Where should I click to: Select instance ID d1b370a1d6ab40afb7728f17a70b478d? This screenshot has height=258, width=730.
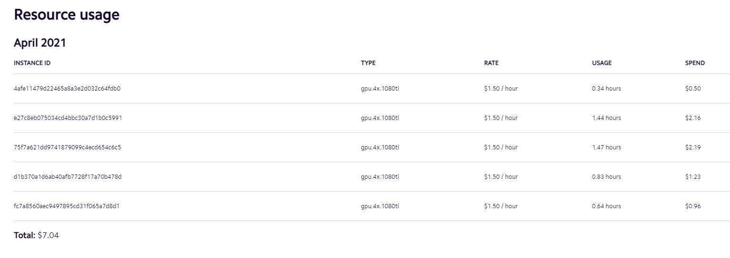[68, 177]
